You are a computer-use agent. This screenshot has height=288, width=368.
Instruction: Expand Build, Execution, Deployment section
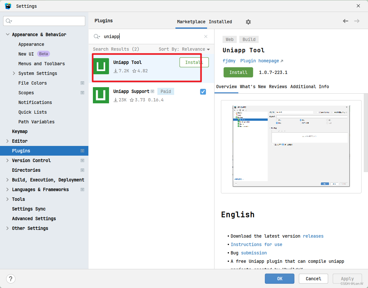coord(7,180)
